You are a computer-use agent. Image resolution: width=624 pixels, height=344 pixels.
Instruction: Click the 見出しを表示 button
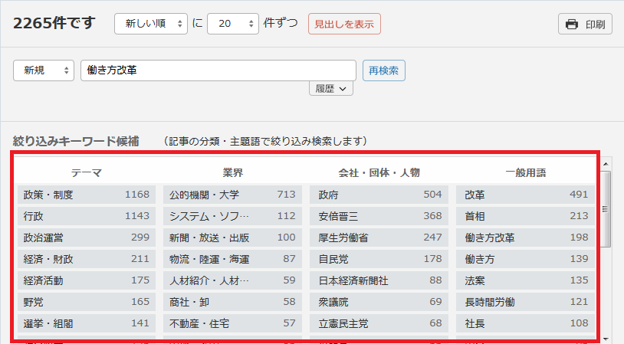coord(344,24)
